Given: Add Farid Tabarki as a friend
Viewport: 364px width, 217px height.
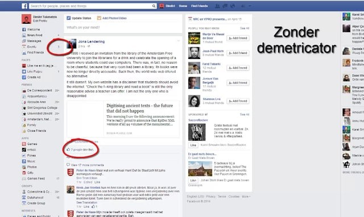Looking at the screenshot, I should coord(238,68).
